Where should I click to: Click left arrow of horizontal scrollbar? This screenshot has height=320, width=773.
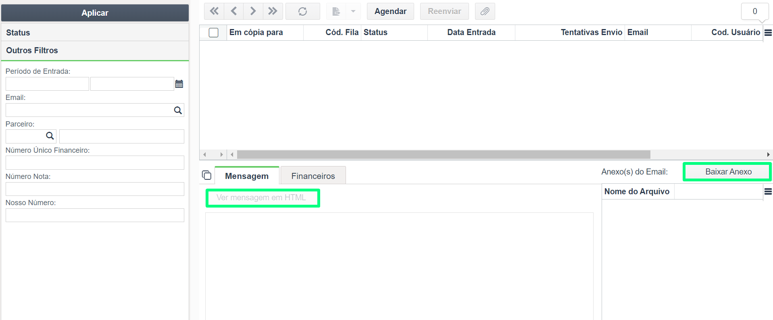coord(205,154)
